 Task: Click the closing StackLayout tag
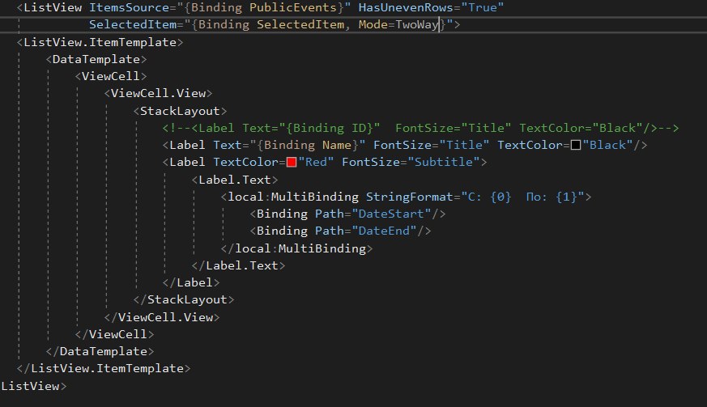click(x=184, y=300)
